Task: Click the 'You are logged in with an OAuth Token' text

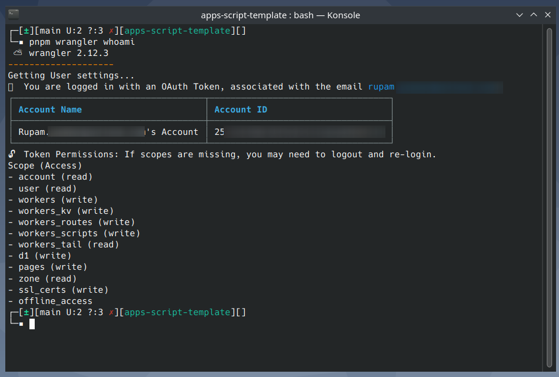Action: (x=124, y=87)
